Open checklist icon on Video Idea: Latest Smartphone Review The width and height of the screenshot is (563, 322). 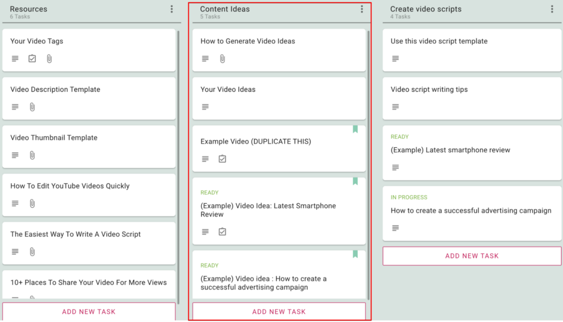point(222,232)
